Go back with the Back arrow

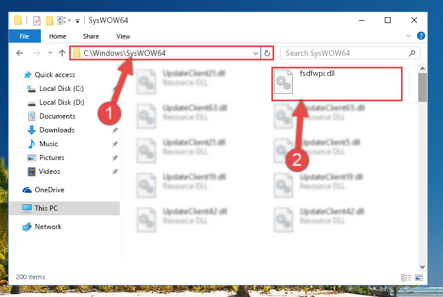(20, 53)
